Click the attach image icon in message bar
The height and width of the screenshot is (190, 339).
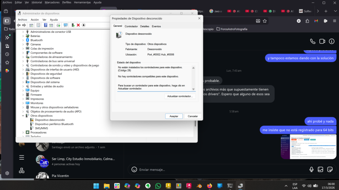coord(320,170)
